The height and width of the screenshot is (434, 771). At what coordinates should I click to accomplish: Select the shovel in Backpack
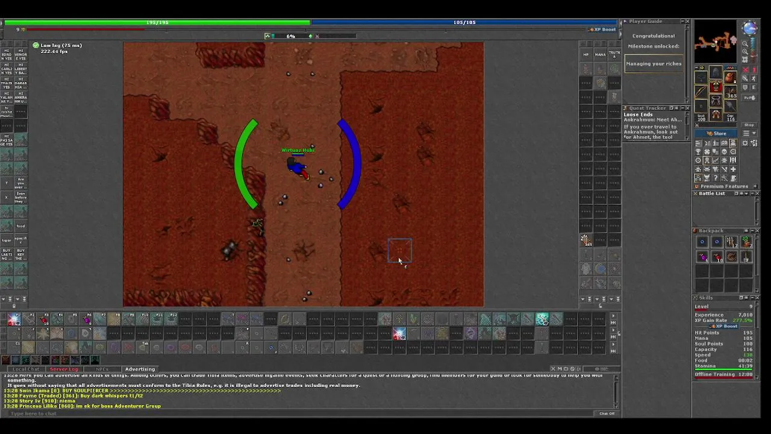(x=746, y=256)
